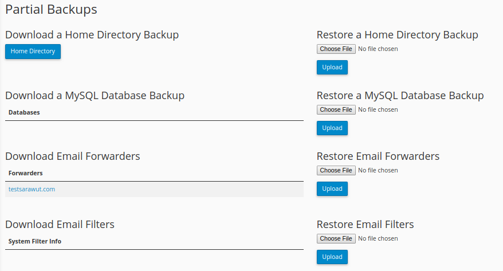Upload the Home Directory backup file
Viewport: 503px width, 271px height.
[332, 68]
